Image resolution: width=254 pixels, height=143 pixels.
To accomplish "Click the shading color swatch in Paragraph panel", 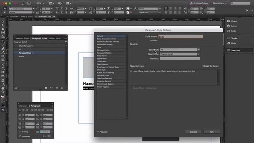I will 45,132.
